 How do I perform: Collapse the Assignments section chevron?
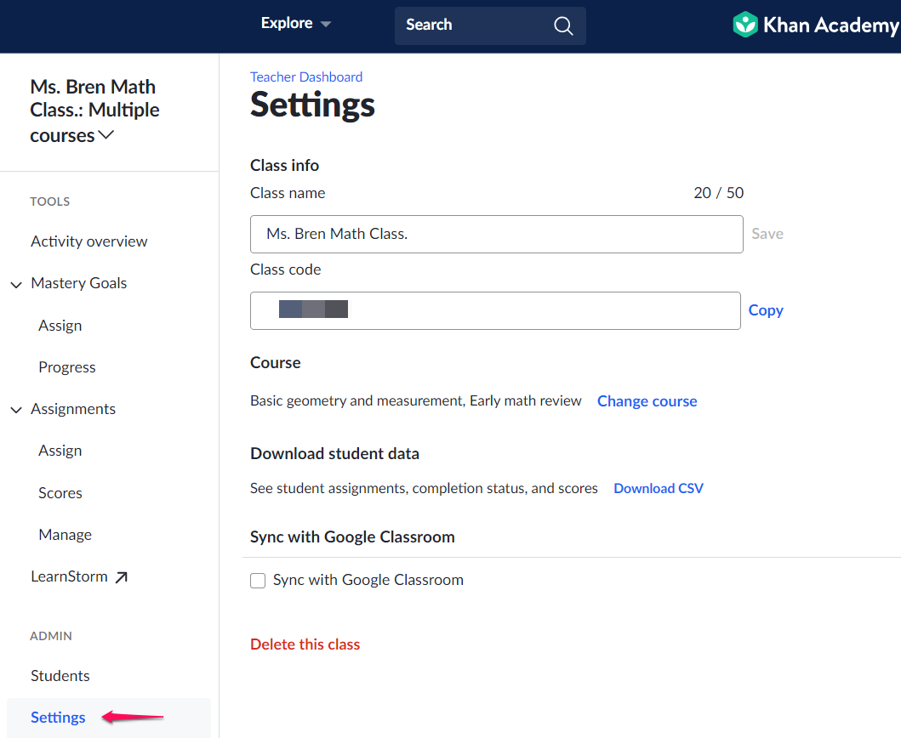coord(17,410)
